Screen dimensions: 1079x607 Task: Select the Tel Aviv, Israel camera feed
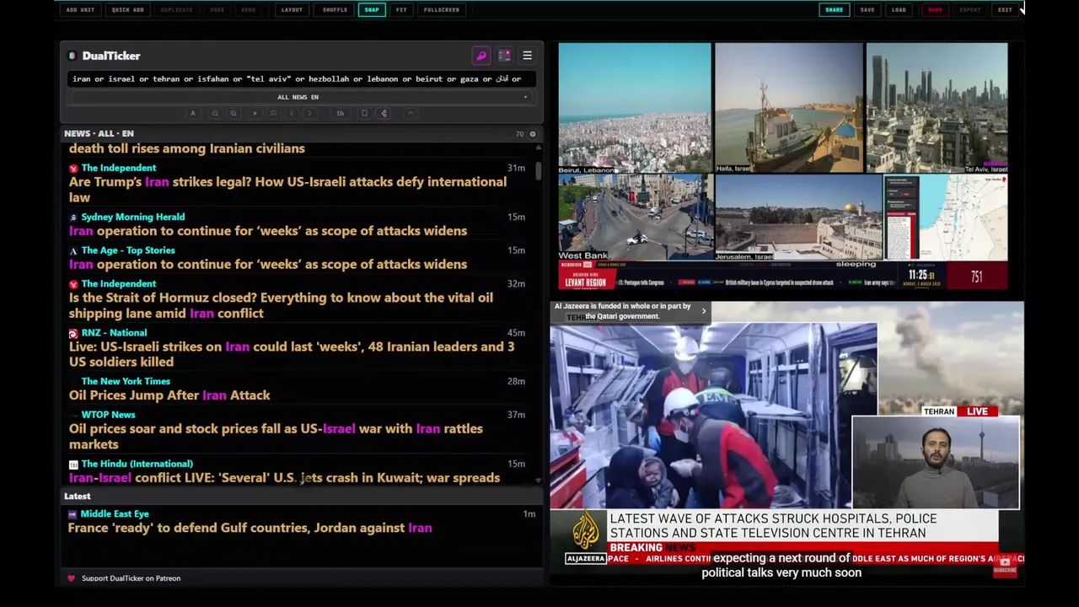click(937, 108)
